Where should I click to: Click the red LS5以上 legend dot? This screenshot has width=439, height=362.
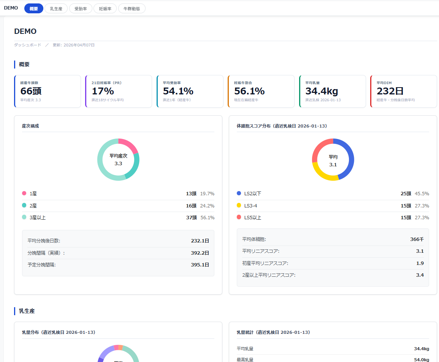(x=239, y=217)
